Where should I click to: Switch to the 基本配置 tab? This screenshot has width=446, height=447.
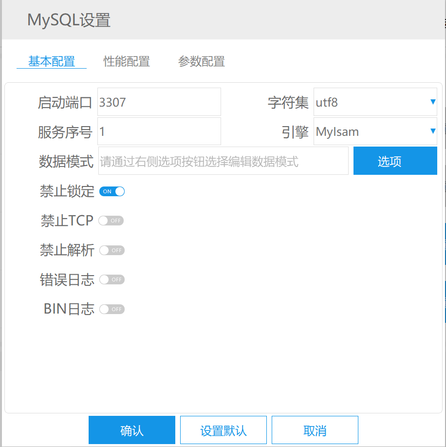point(52,61)
